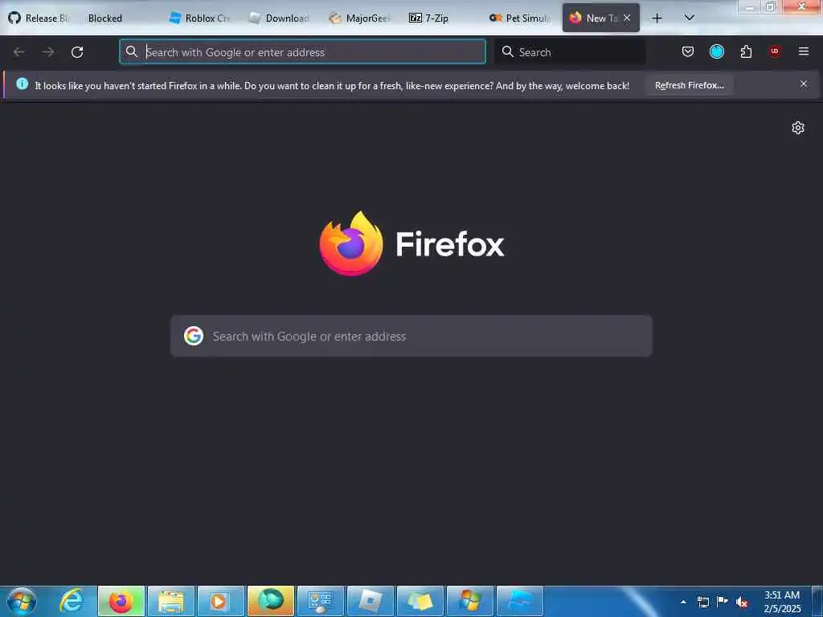This screenshot has width=823, height=617.
Task: Open the Action Center flag icon
Action: tap(723, 601)
